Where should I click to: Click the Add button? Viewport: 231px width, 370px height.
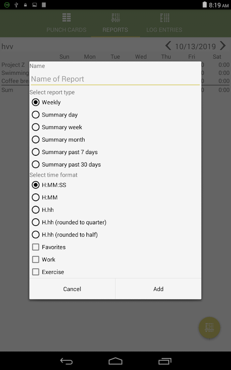[158, 289]
